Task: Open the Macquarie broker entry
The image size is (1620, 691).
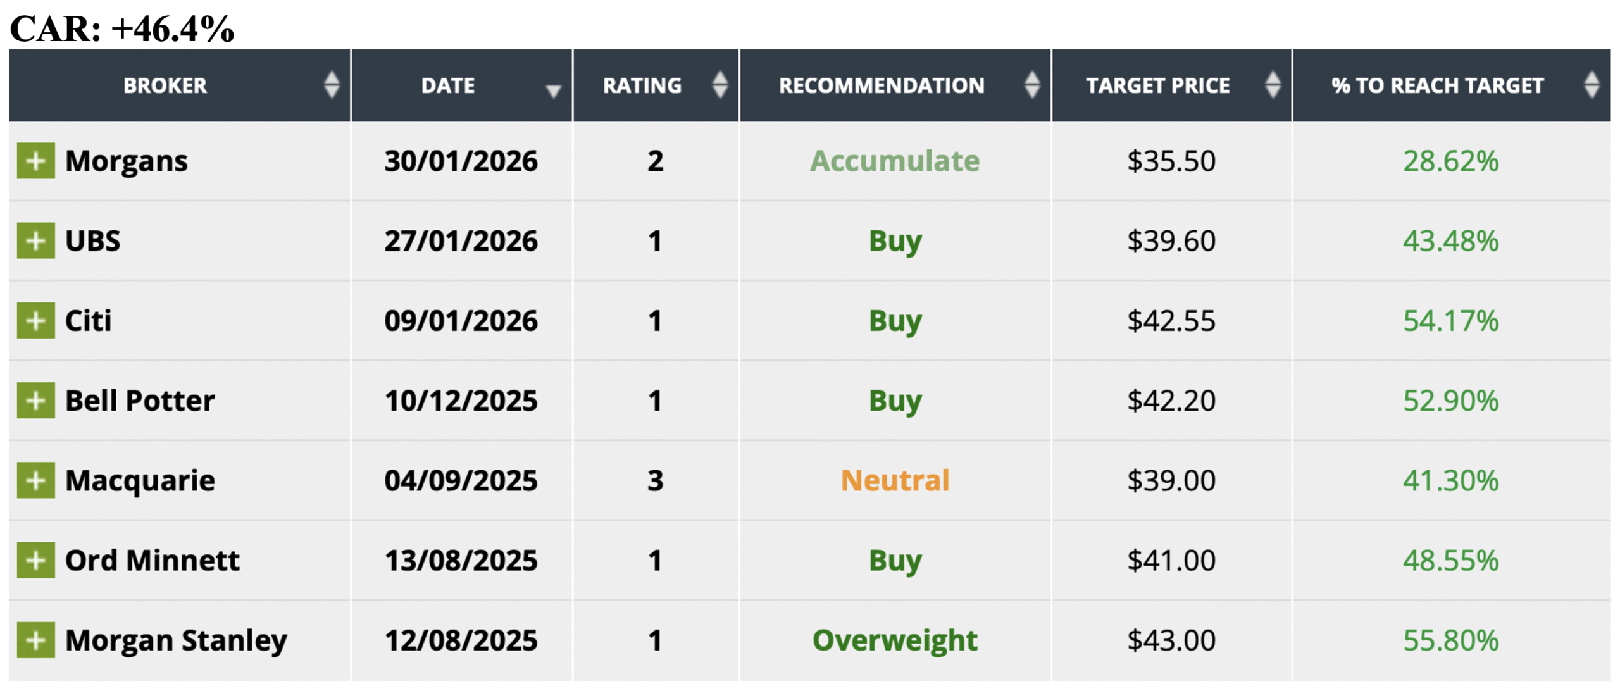Action: 140,480
